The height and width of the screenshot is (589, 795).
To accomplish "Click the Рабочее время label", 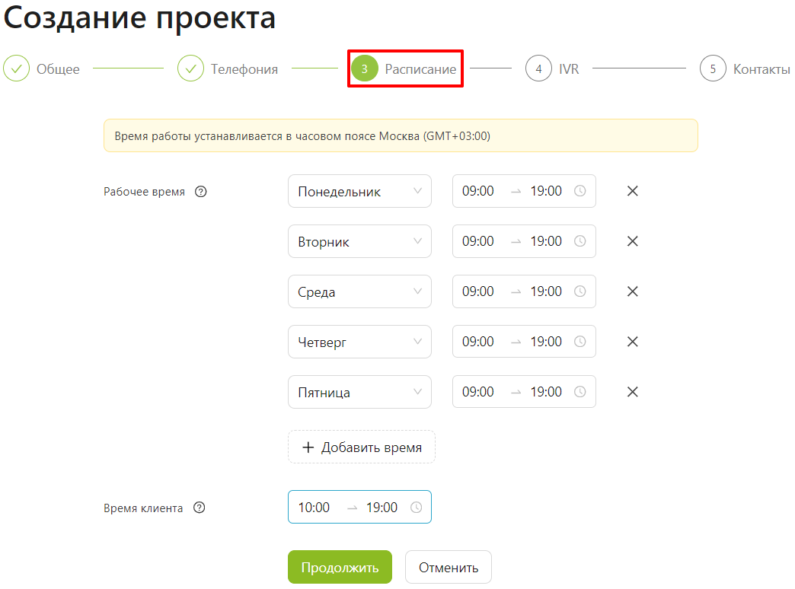I will 144,192.
